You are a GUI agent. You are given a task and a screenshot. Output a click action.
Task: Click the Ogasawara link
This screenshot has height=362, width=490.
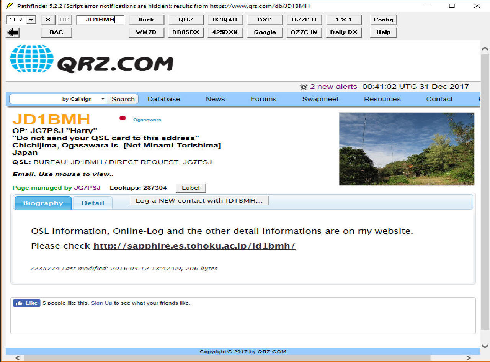pos(147,120)
